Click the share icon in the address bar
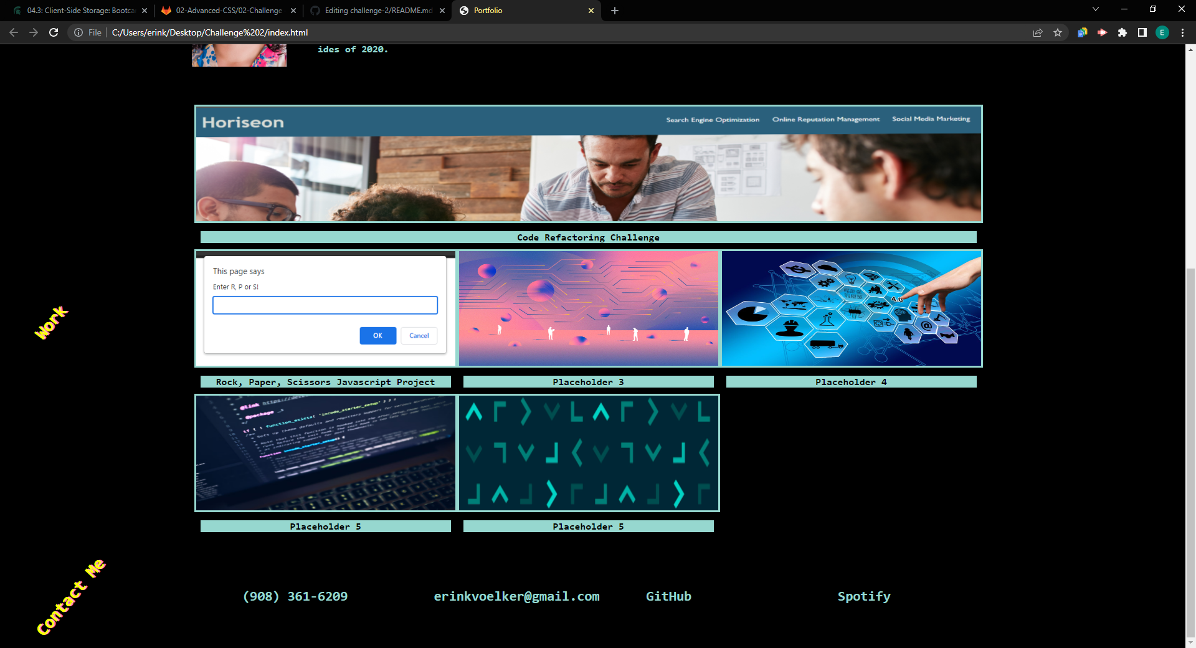 pyautogui.click(x=1037, y=32)
